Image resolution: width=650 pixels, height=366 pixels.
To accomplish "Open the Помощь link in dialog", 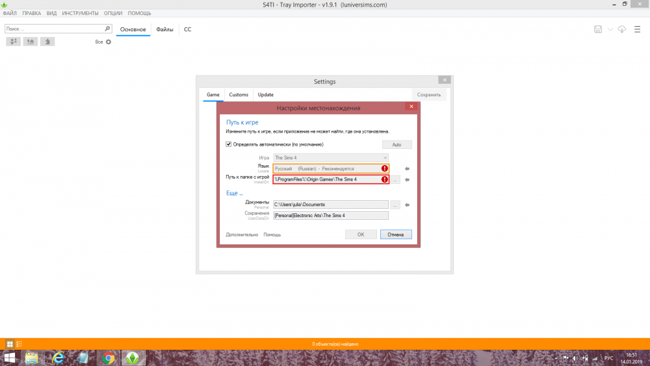I will [272, 235].
